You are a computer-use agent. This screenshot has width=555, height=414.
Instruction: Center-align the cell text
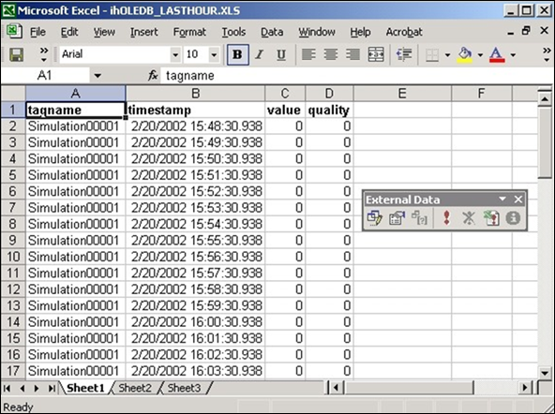point(331,55)
